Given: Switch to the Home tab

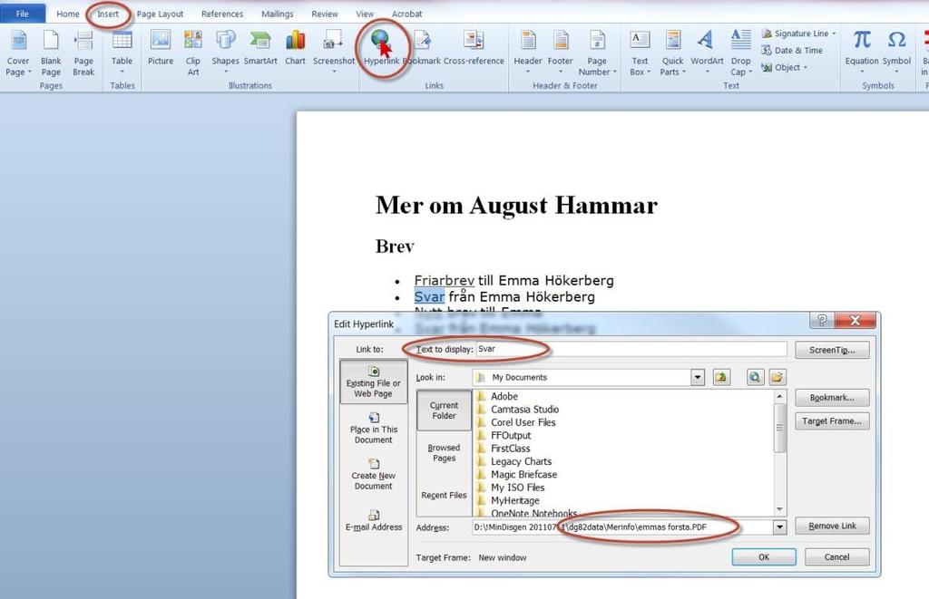Looking at the screenshot, I should point(67,14).
